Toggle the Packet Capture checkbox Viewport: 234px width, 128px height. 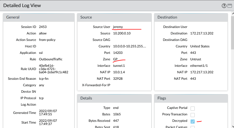193,127
